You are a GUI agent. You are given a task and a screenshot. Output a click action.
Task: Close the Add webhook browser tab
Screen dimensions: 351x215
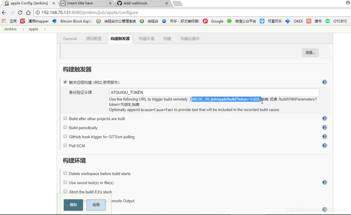tap(167, 3)
